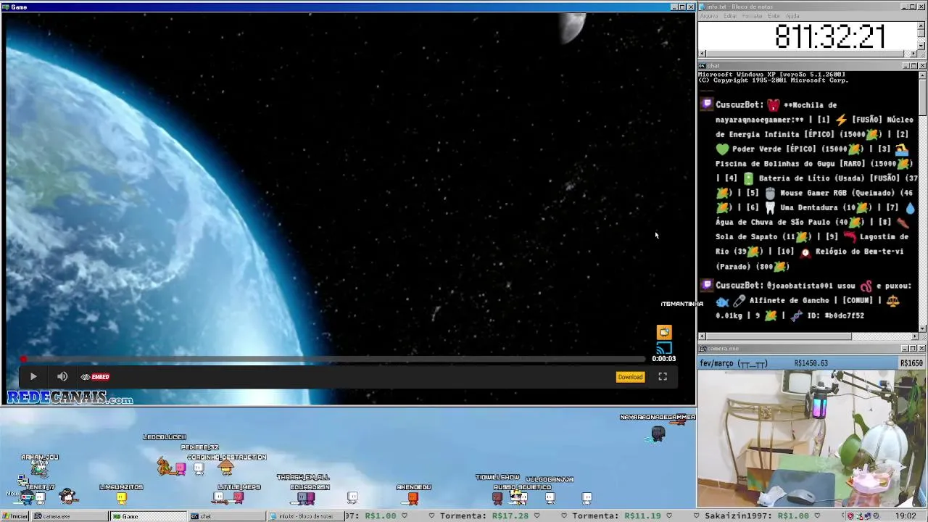Click the Chromecast cast icon

click(664, 347)
